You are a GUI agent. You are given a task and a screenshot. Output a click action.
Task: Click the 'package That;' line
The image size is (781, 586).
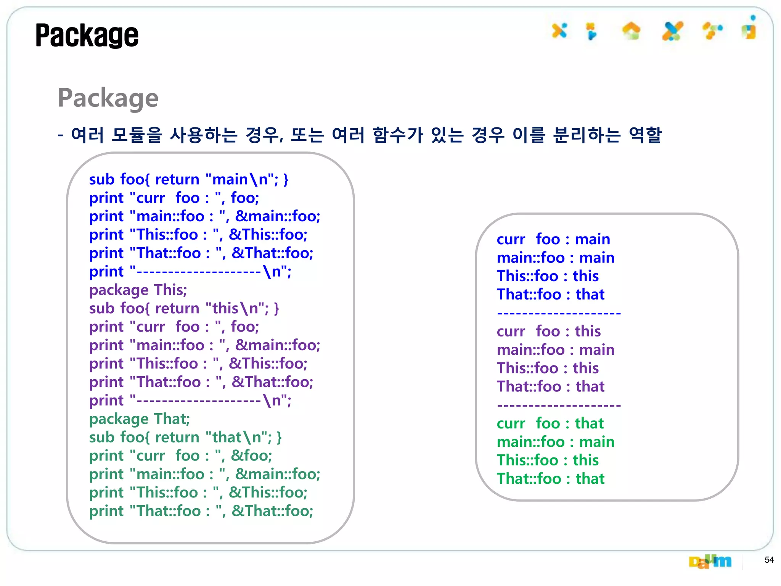[140, 419]
